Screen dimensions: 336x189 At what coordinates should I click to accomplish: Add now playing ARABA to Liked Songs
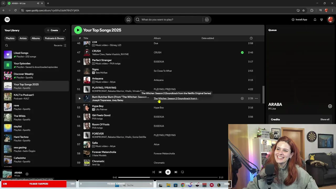(27, 174)
